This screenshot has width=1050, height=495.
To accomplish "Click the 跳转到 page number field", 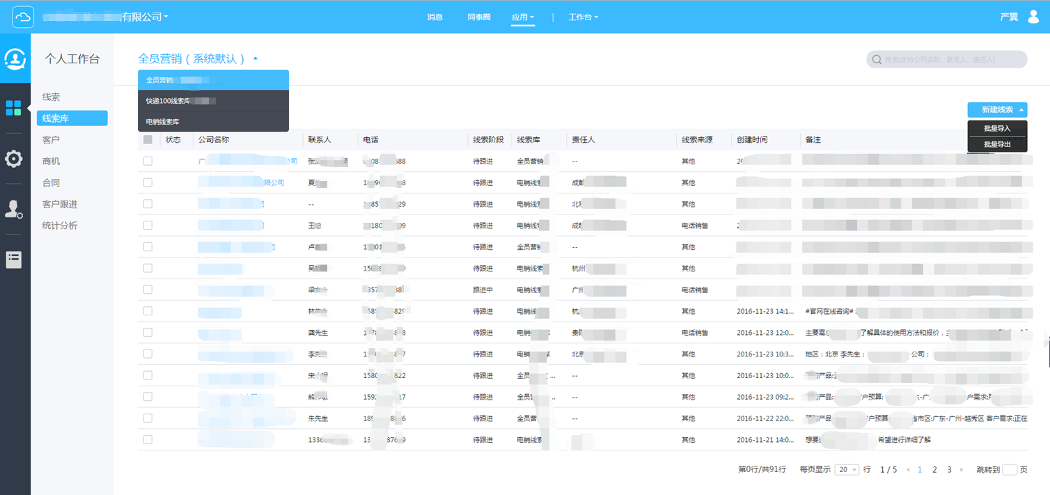I will click(x=1010, y=470).
